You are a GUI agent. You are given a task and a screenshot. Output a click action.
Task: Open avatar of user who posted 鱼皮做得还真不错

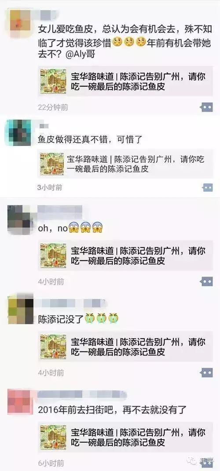[19, 132]
